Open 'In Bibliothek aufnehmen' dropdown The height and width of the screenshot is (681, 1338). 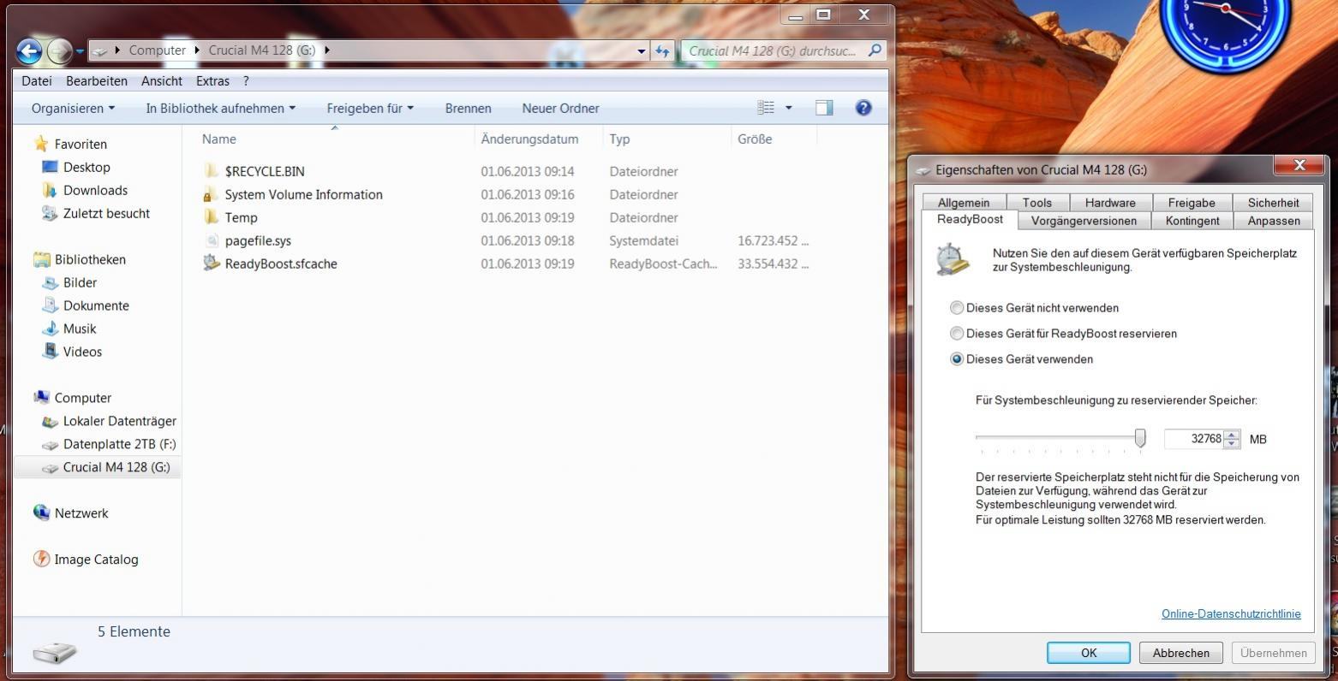point(221,108)
